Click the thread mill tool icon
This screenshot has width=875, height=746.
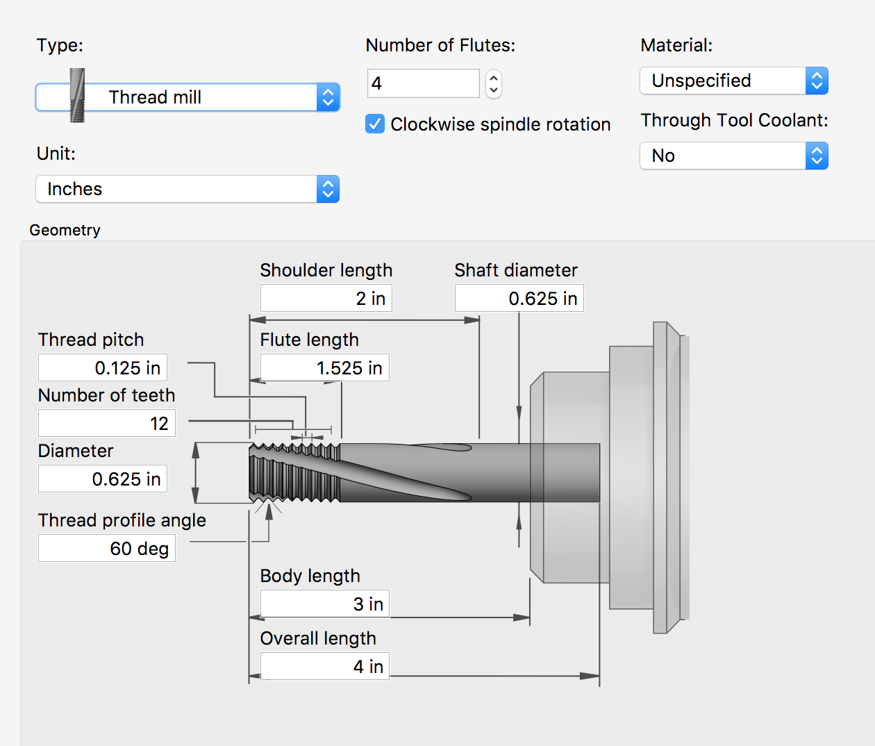pyautogui.click(x=77, y=95)
